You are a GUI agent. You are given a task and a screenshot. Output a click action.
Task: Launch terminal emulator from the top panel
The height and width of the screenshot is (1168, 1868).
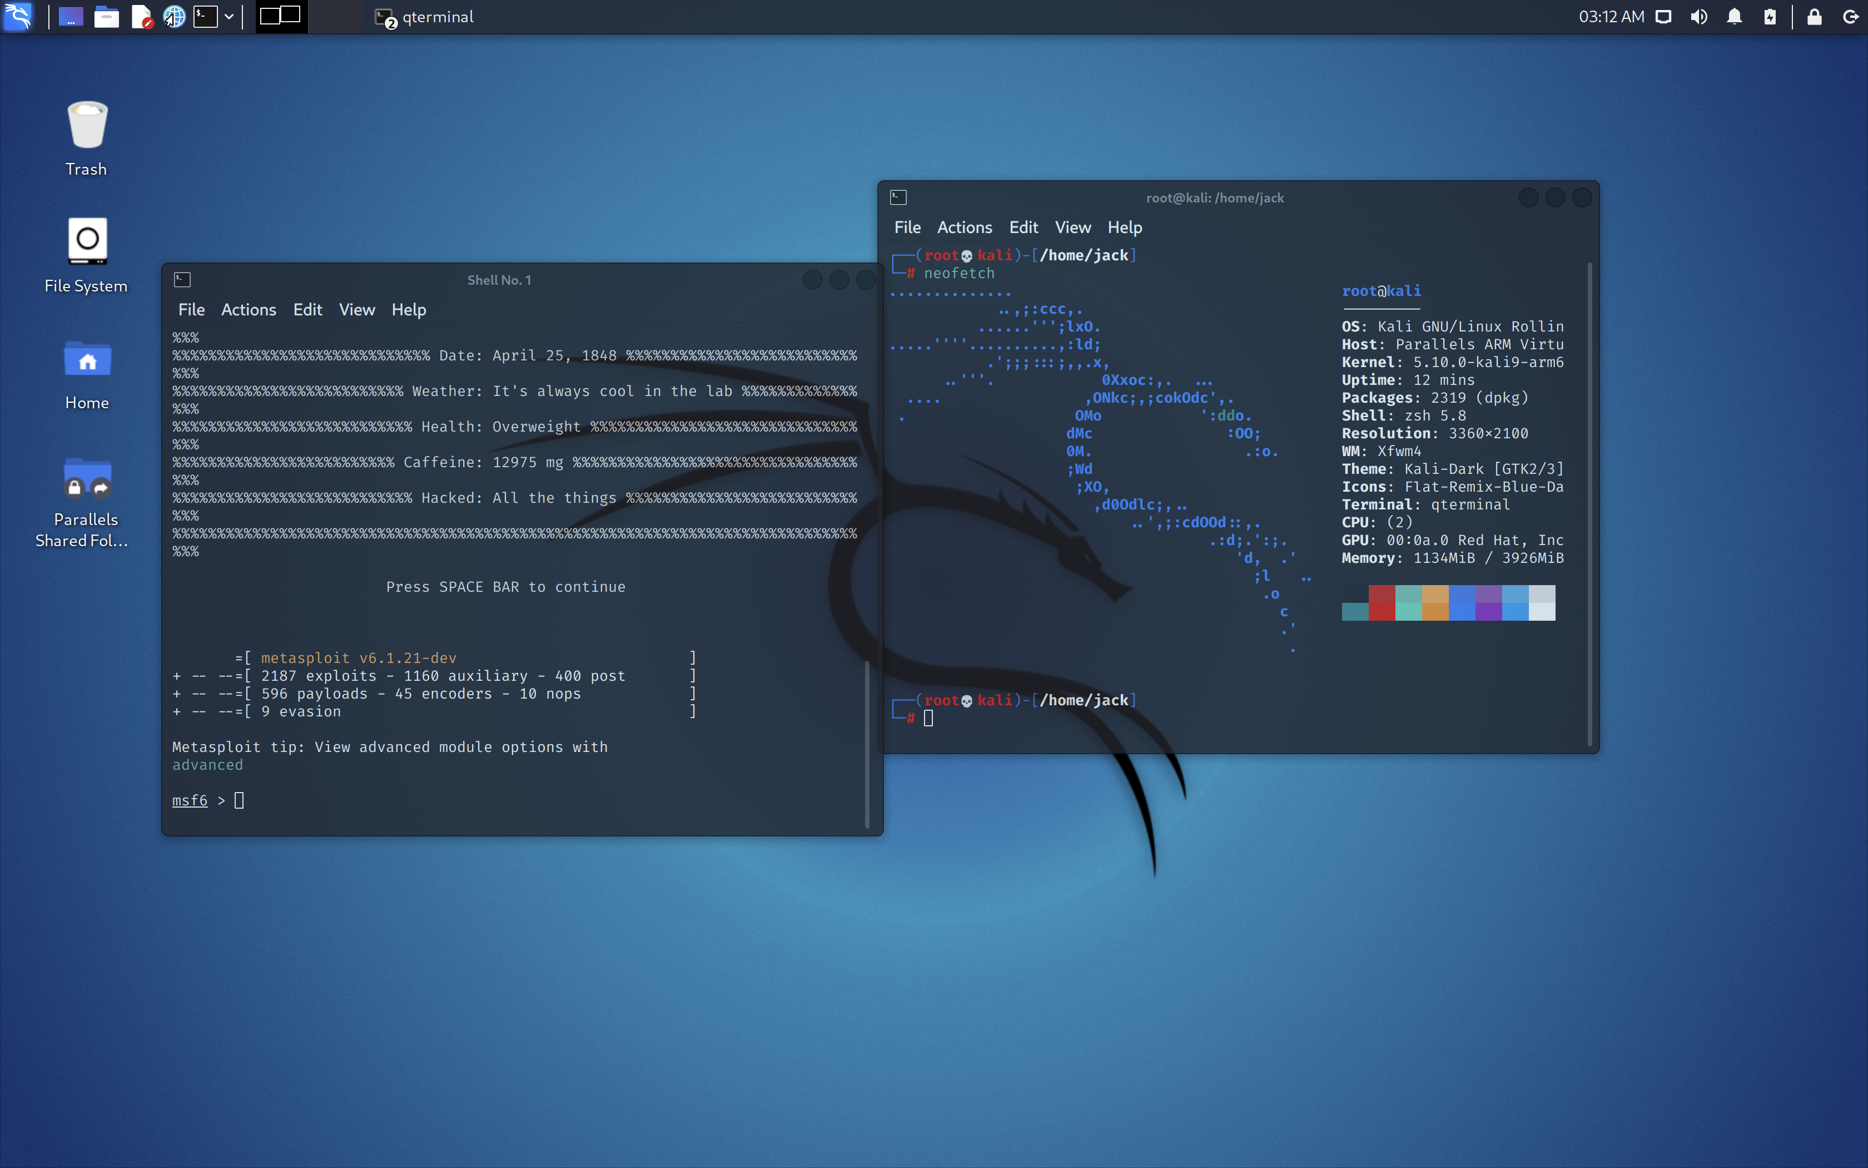coord(205,16)
